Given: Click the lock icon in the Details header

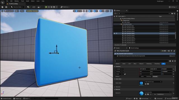Looking at the screenshot, I should (174, 51).
